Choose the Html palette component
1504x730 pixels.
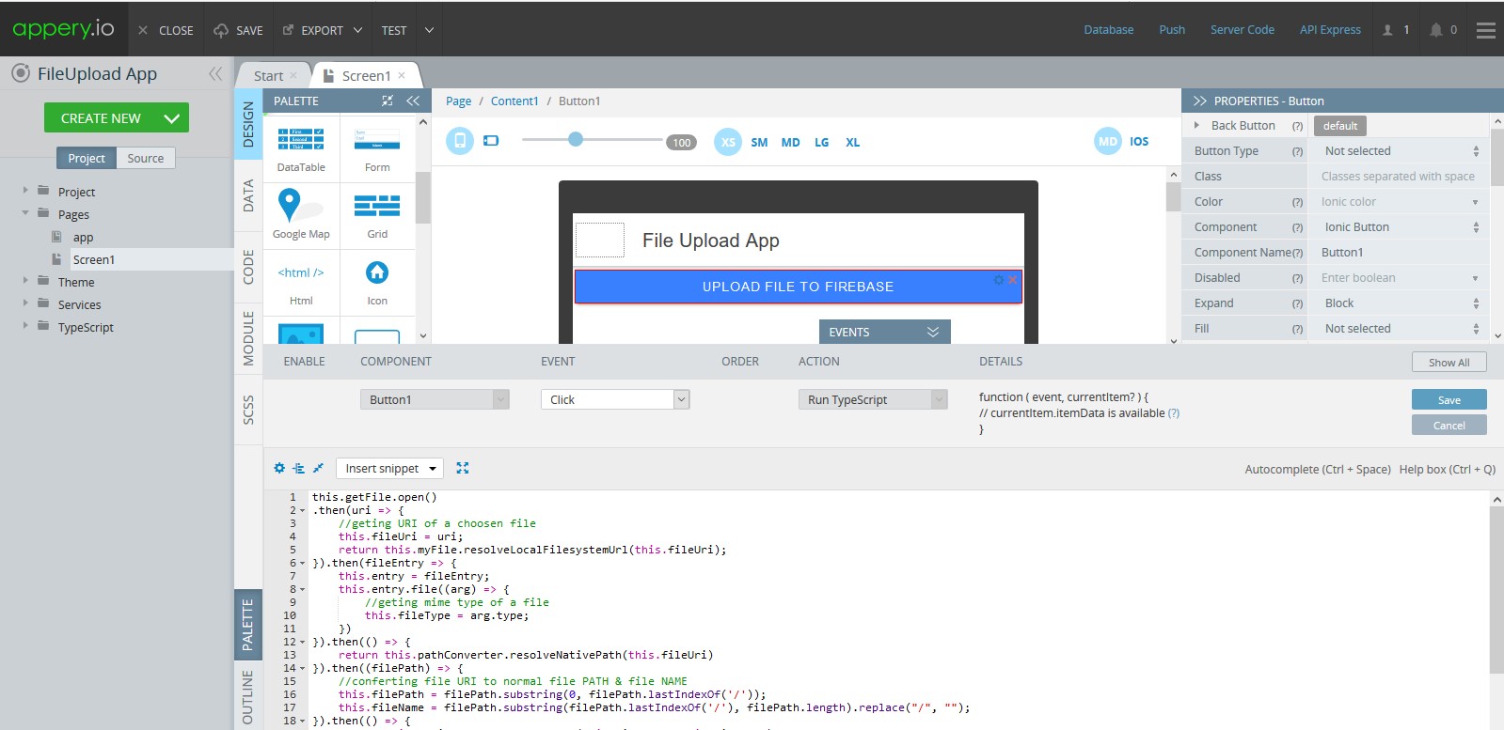[x=301, y=283]
